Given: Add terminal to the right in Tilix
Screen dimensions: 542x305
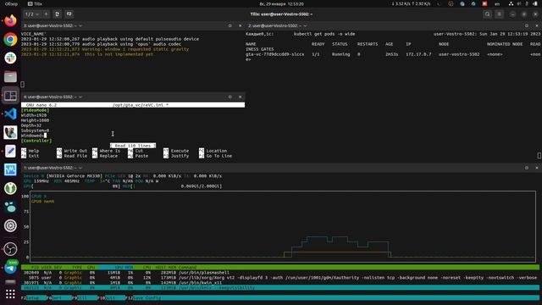Looking at the screenshot, I should [58, 14].
